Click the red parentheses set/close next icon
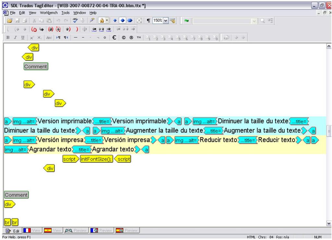 (x=51, y=29)
